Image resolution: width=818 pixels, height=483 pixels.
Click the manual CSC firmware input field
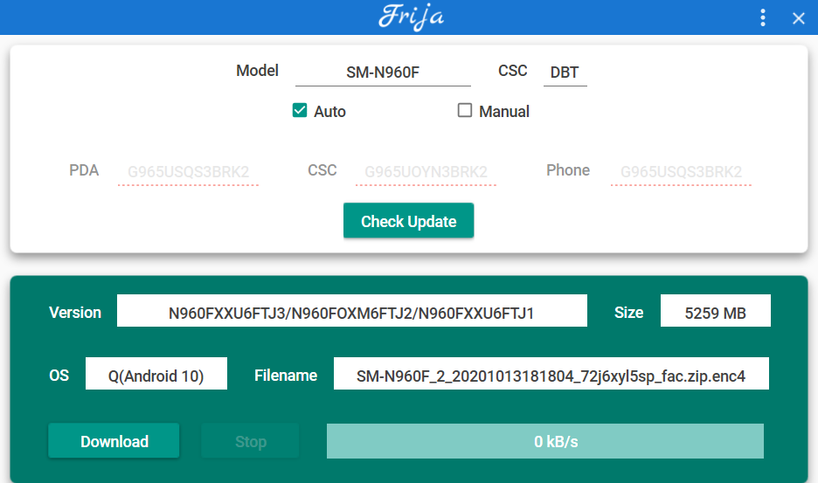[426, 172]
